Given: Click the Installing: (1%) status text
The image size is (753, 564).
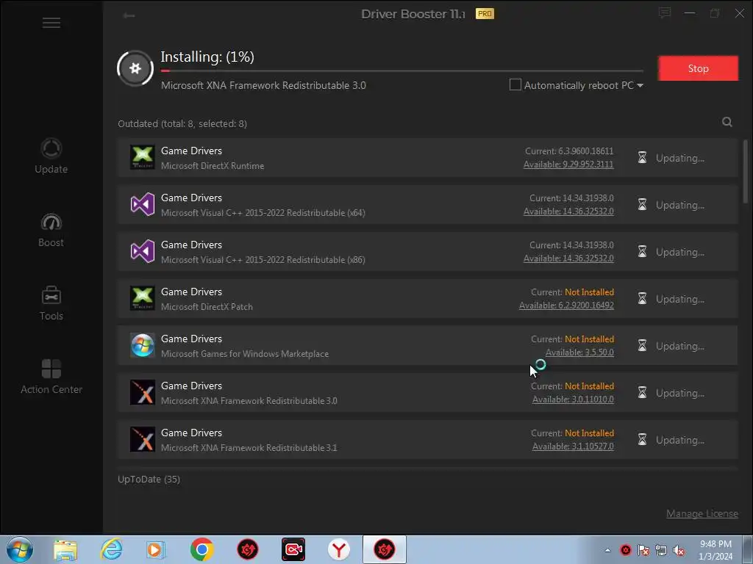Looking at the screenshot, I should point(207,57).
